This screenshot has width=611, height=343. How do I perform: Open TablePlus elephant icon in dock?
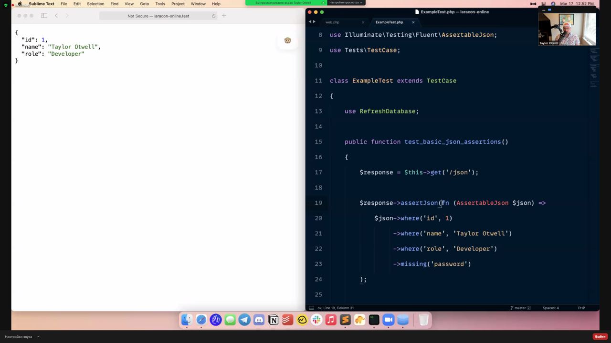point(359,320)
